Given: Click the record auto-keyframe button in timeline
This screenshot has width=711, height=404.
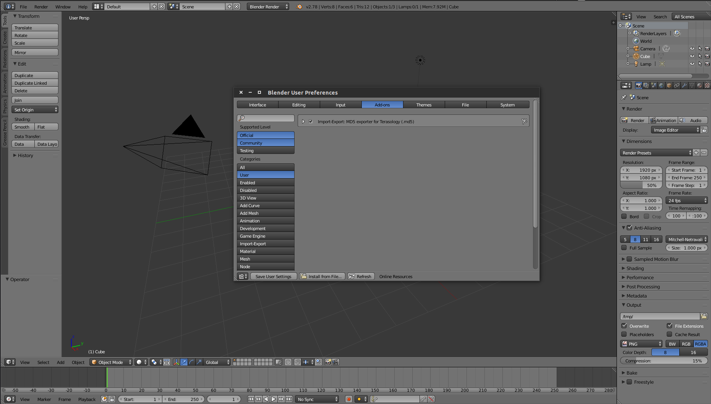Looking at the screenshot, I should [x=348, y=399].
